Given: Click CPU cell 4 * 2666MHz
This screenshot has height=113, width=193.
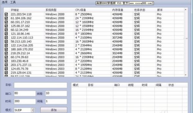Looking at the screenshot, I should point(83,53).
